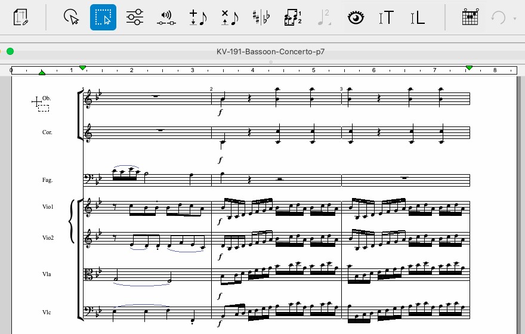Click the Vio2 staff label

(48, 238)
